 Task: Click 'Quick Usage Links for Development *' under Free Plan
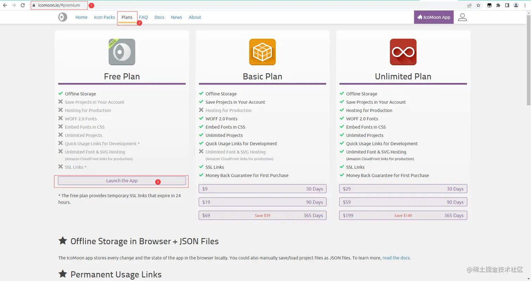tap(102, 144)
